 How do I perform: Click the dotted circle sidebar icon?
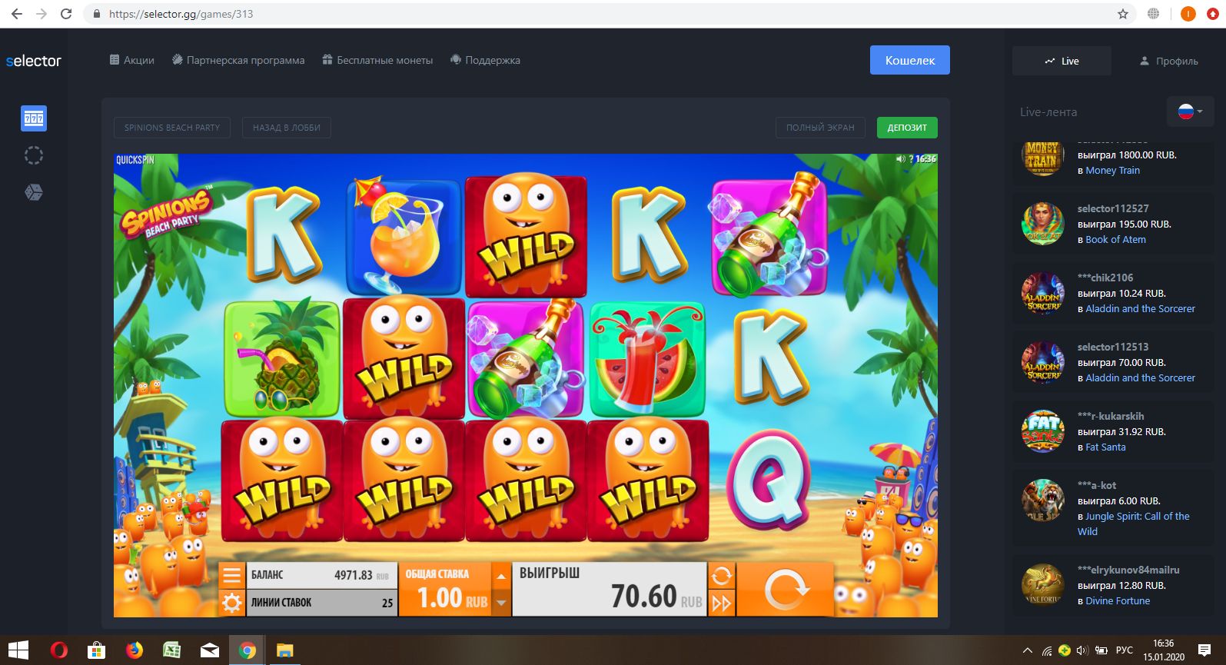[34, 155]
